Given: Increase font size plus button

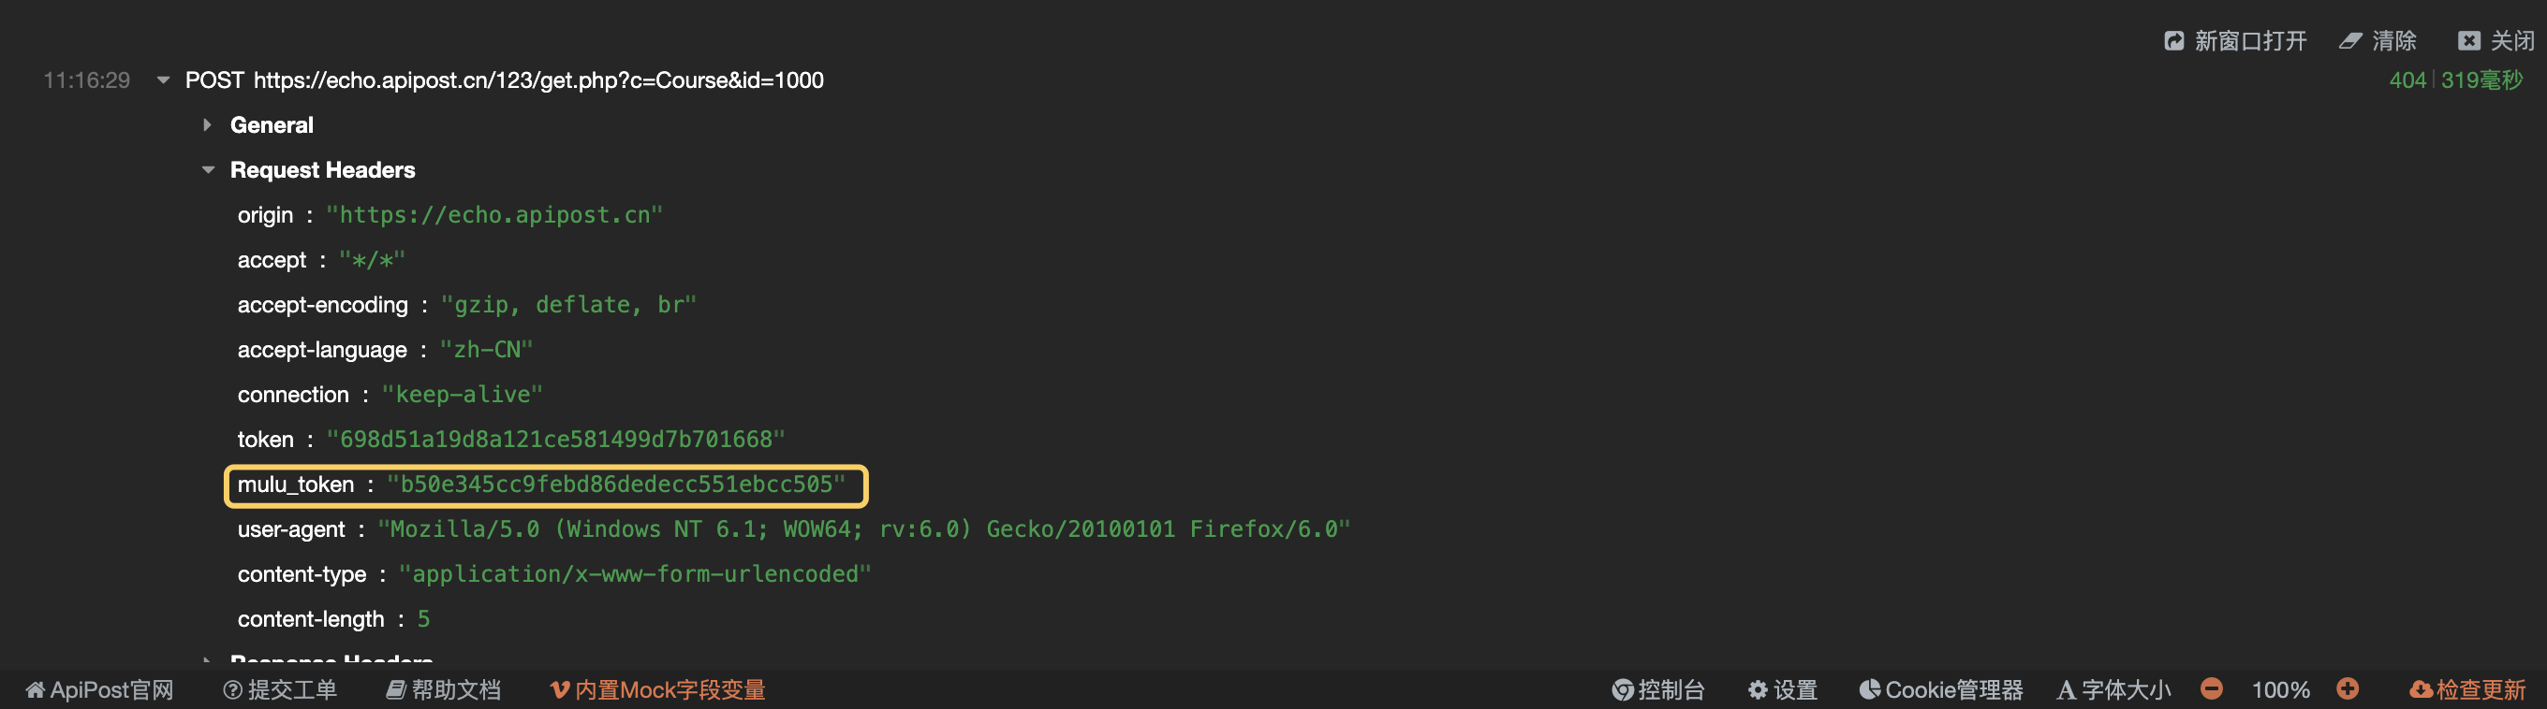Looking at the screenshot, I should tap(2348, 688).
